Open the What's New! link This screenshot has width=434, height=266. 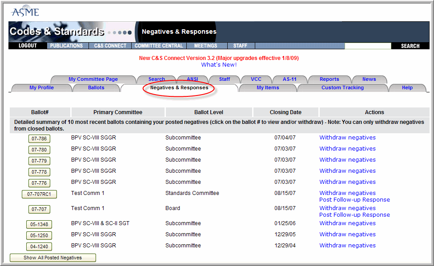219,65
